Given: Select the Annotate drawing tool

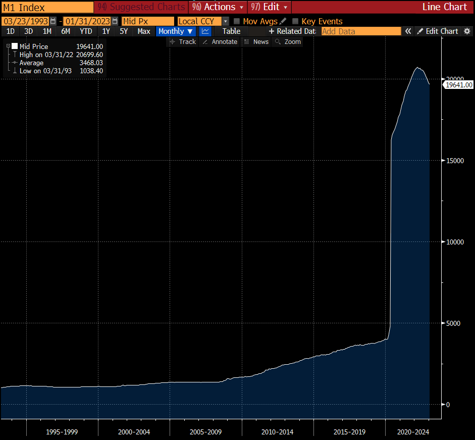Looking at the screenshot, I should point(220,42).
